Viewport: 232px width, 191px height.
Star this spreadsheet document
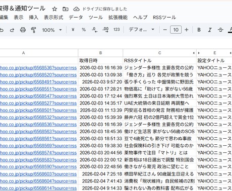tap(54, 9)
